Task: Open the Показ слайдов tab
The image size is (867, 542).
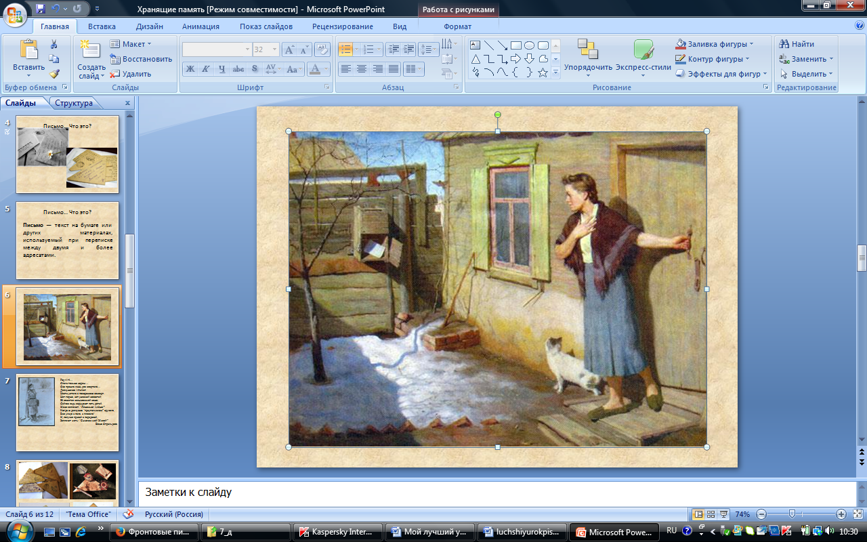Action: 266,26
